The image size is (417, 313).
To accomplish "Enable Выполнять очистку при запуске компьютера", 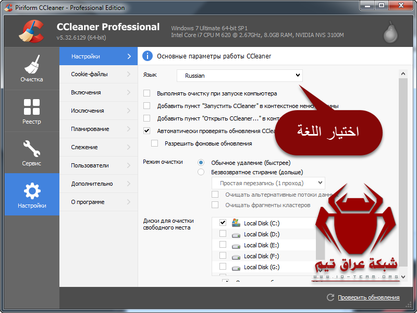I will pyautogui.click(x=146, y=93).
